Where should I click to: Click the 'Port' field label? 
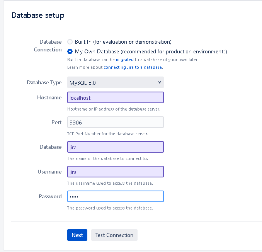tap(56, 122)
